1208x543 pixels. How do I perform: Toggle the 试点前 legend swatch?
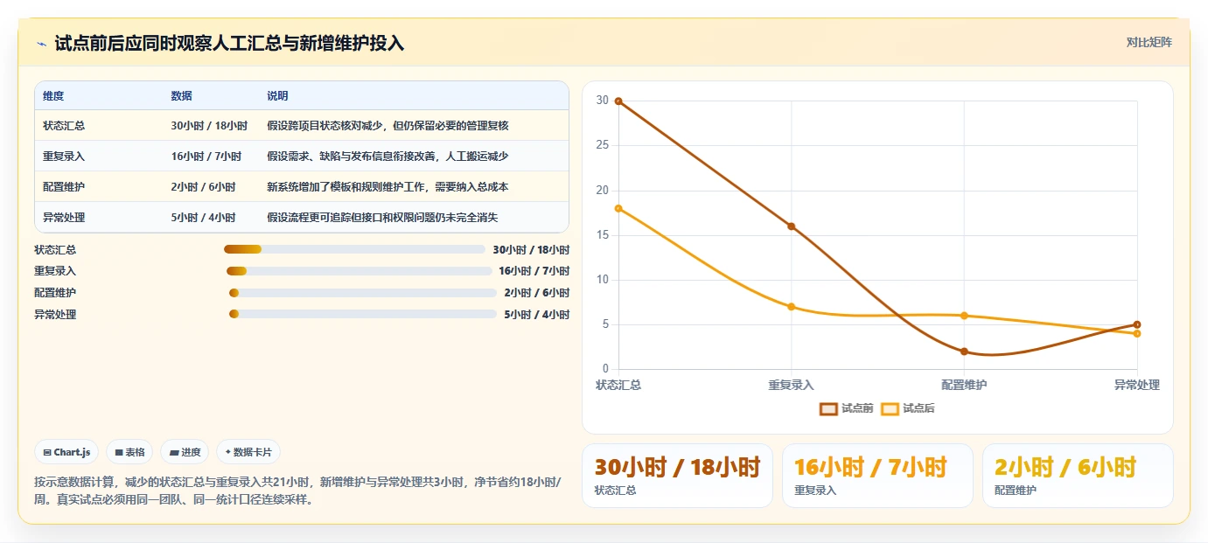(x=828, y=408)
